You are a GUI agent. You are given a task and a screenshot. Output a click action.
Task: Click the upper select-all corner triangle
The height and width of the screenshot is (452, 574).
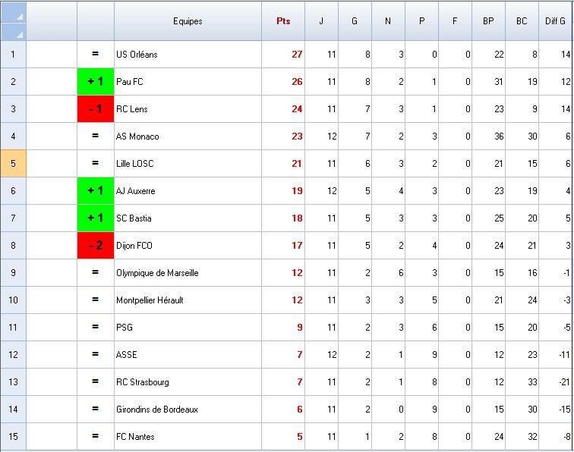pos(14,11)
